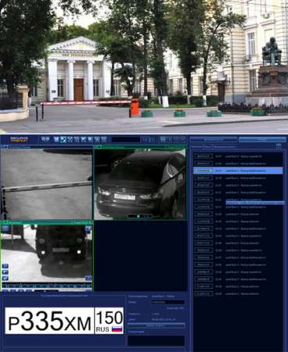
Task: Click the dark comment box at bottom
Action: click(157, 341)
